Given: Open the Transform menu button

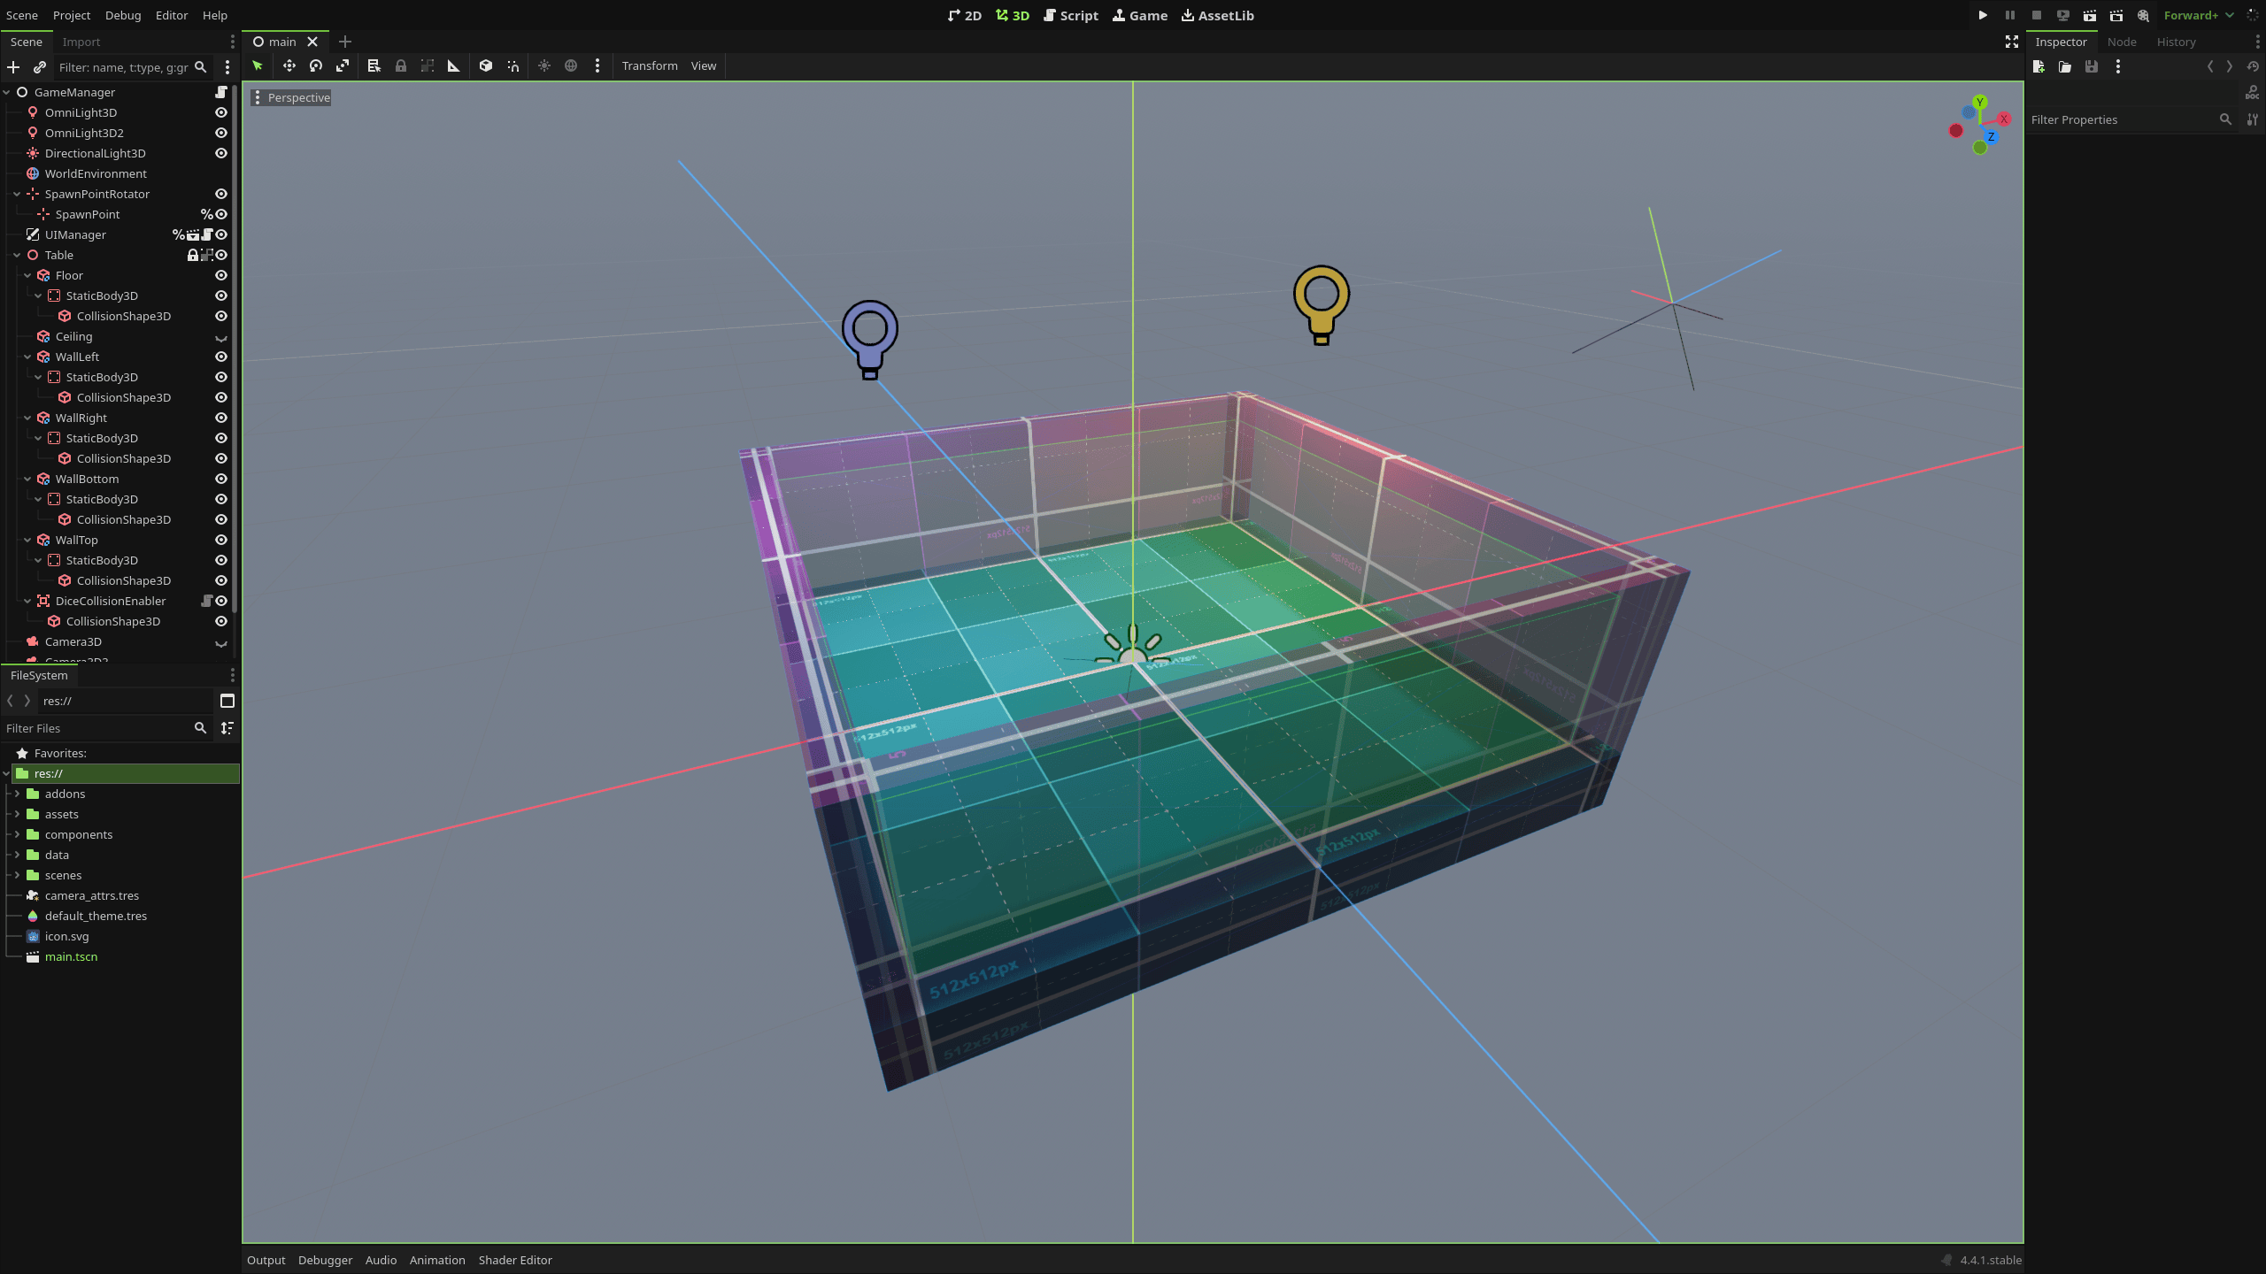Looking at the screenshot, I should point(650,65).
